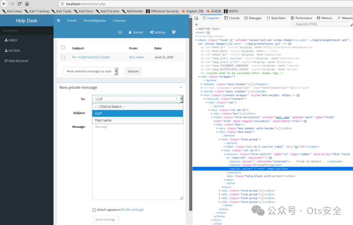Expand the box-header with-border div node
The height and width of the screenshot is (225, 353).
point(217,129)
